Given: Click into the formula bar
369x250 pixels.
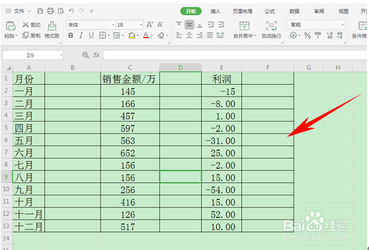Looking at the screenshot, I should click(235, 55).
